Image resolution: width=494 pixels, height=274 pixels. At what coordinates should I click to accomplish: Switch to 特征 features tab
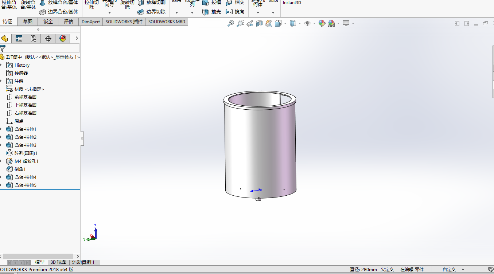point(7,22)
